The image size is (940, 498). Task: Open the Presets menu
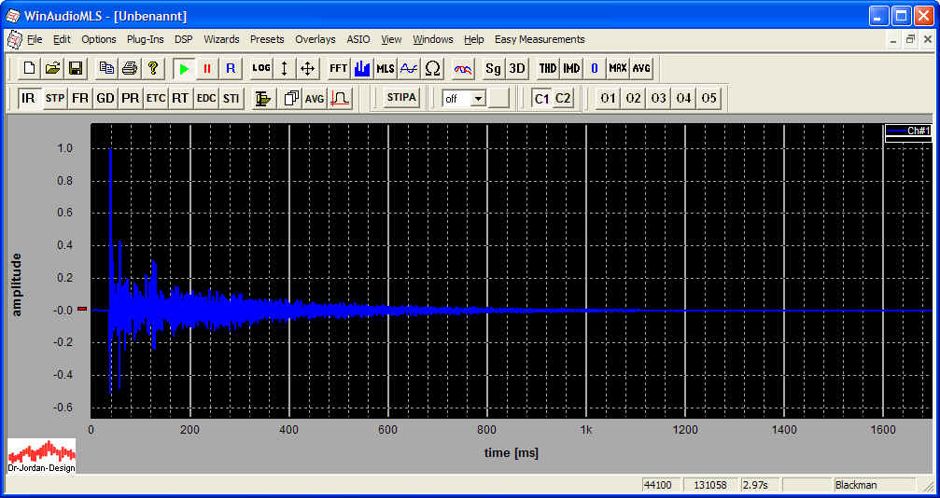pyautogui.click(x=267, y=39)
